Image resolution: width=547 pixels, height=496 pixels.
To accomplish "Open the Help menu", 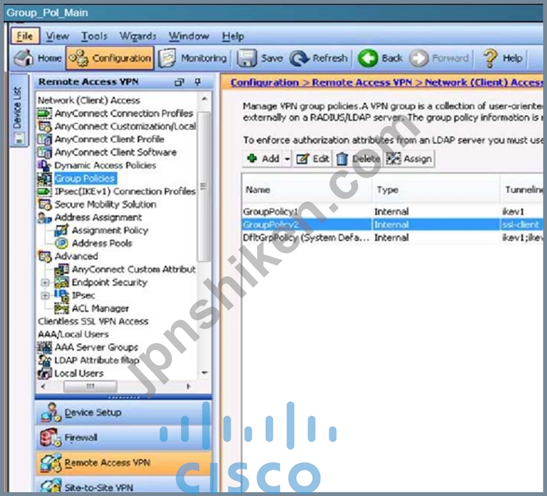I will point(233,36).
